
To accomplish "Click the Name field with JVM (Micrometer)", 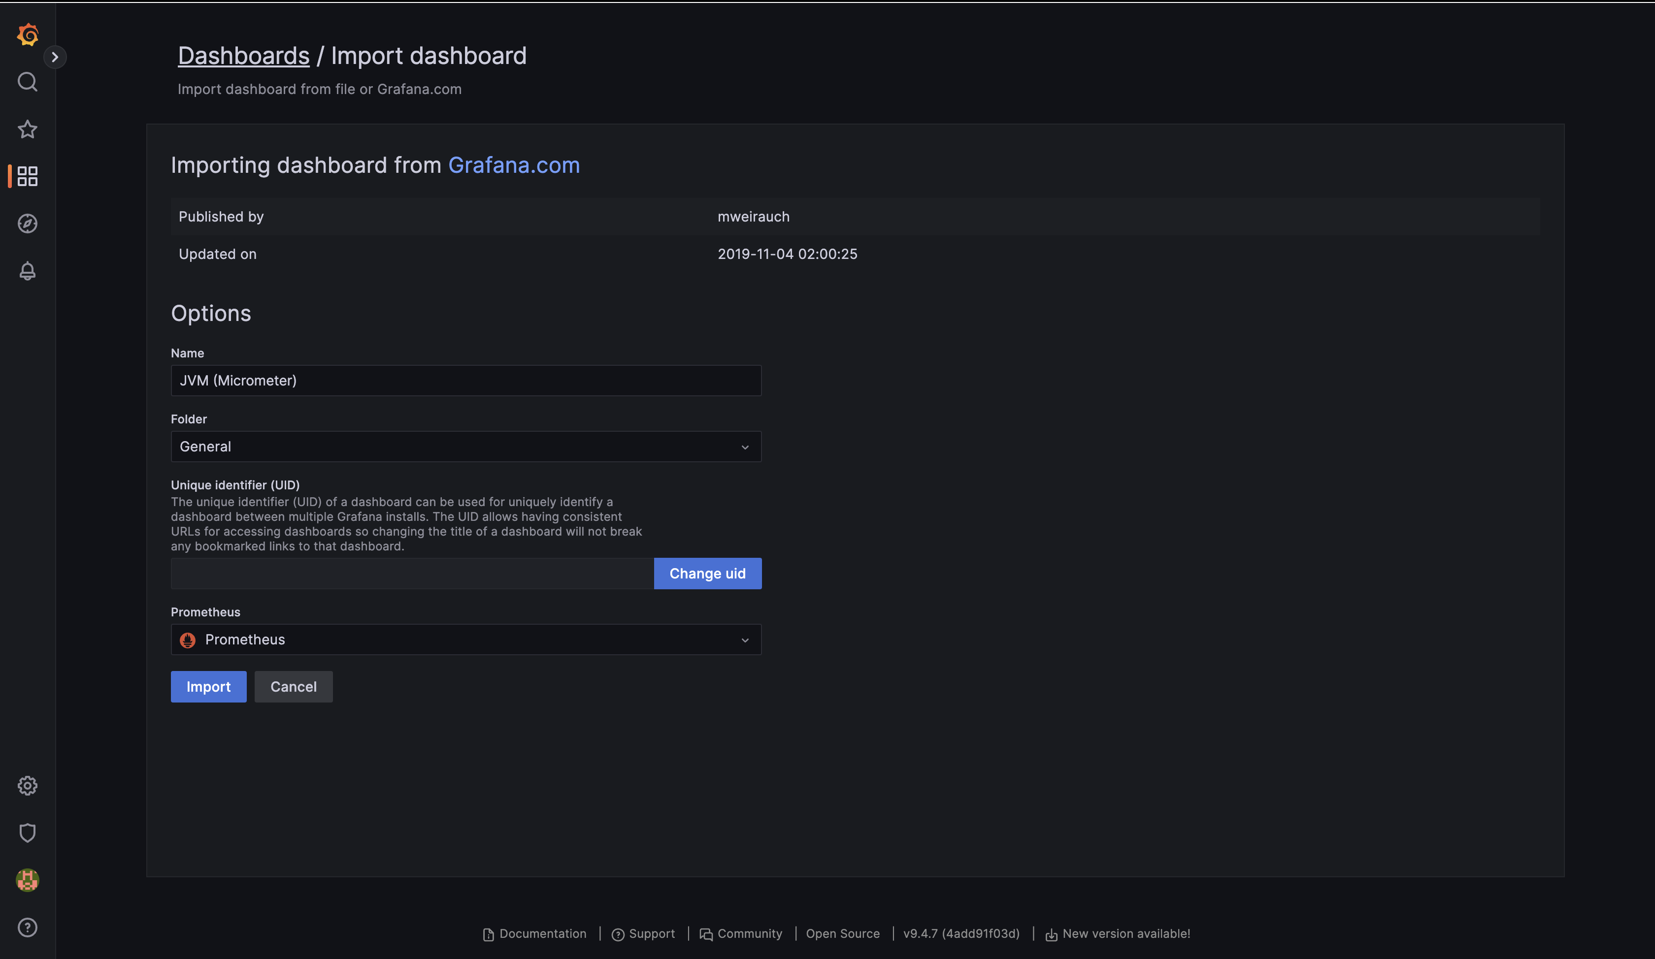I will pyautogui.click(x=465, y=381).
